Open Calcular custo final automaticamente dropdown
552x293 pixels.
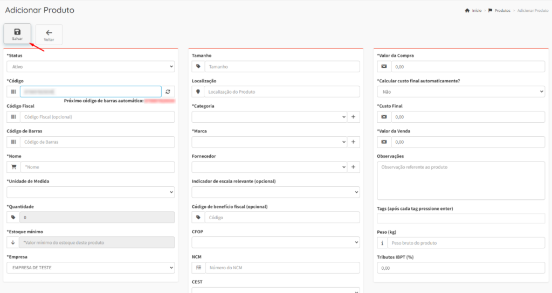click(460, 92)
